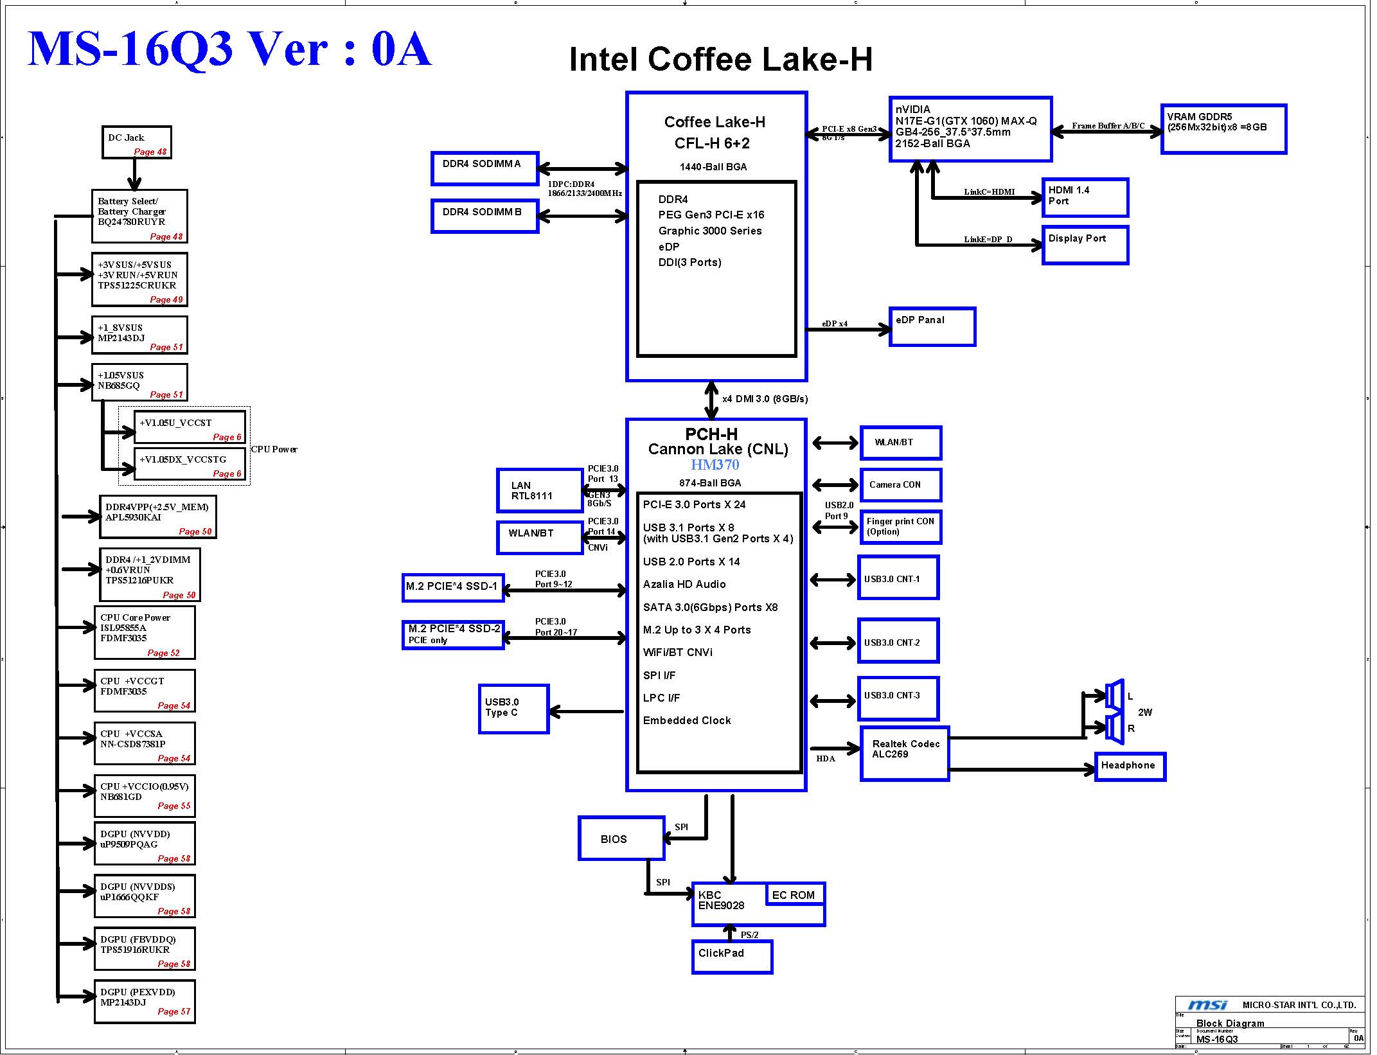Click the Display Port block
This screenshot has width=1377, height=1055.
tap(1085, 245)
